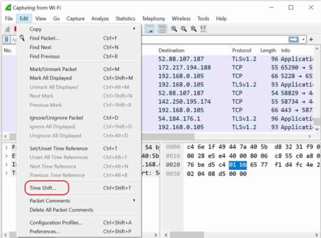Viewport: 321px width, 238px height.
Task: Select Find Previous menu entry
Action: click(79, 56)
